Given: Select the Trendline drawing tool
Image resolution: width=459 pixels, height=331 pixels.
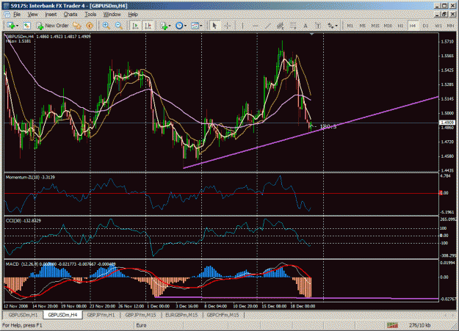Looking at the screenshot, I should click(x=267, y=26).
